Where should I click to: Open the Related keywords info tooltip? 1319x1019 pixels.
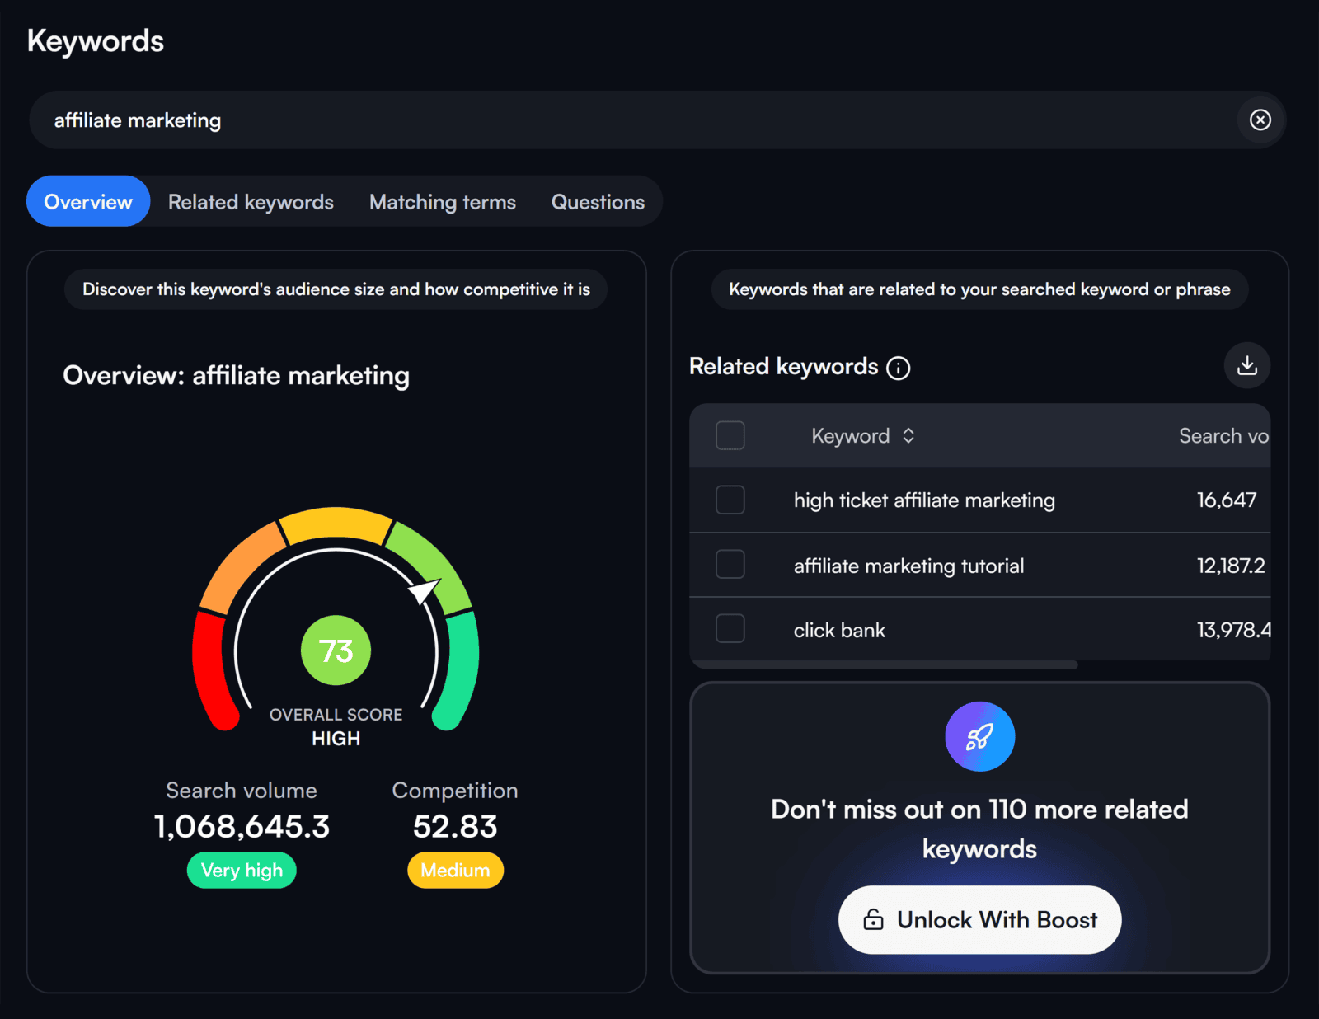[x=899, y=369]
